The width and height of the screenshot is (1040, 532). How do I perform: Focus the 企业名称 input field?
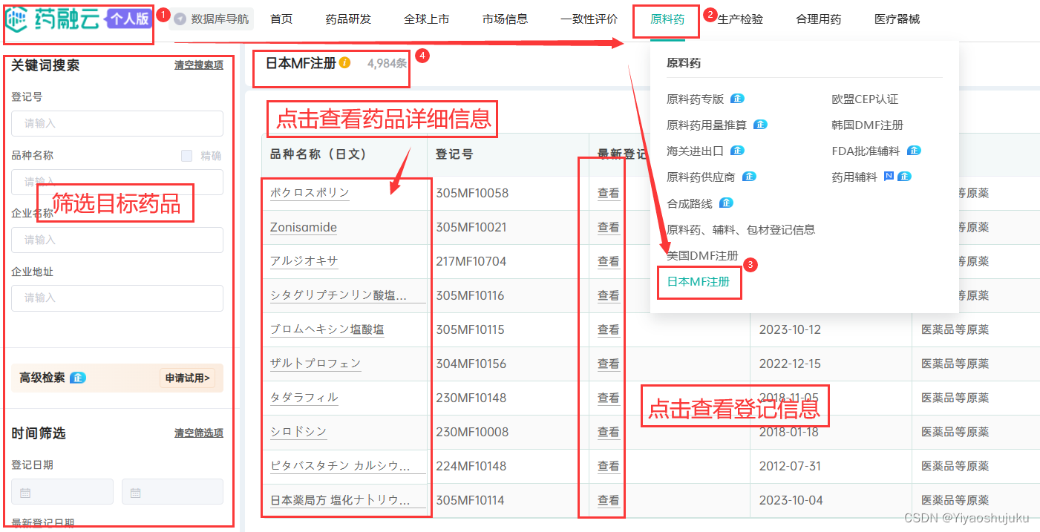[117, 240]
